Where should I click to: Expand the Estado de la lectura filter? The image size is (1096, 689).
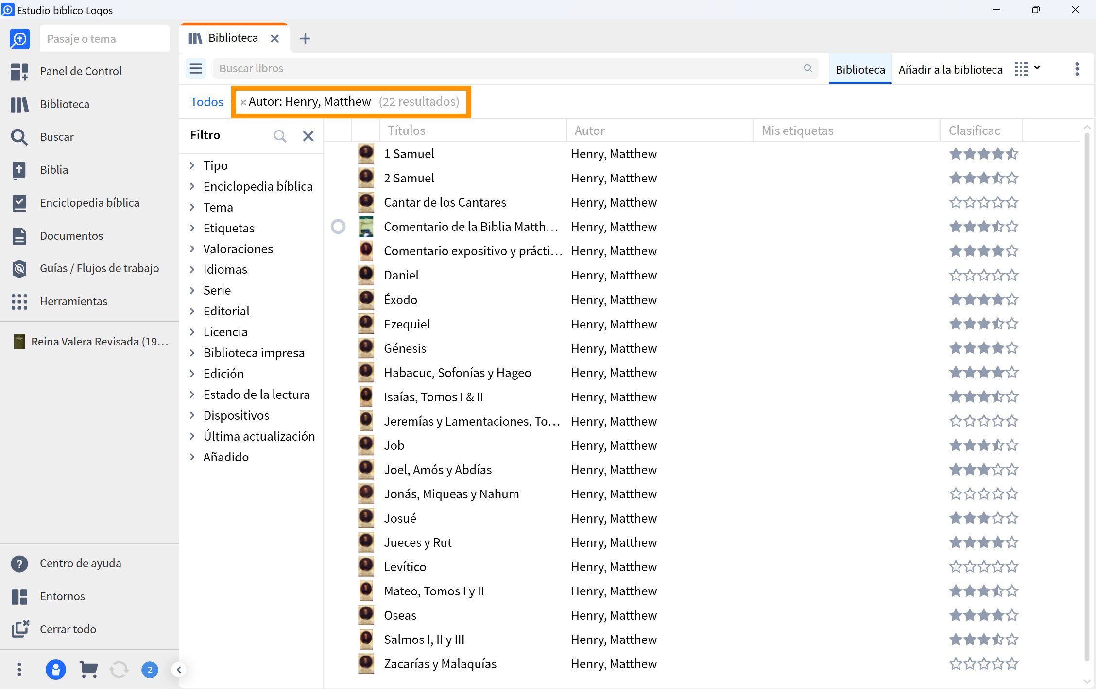[192, 394]
